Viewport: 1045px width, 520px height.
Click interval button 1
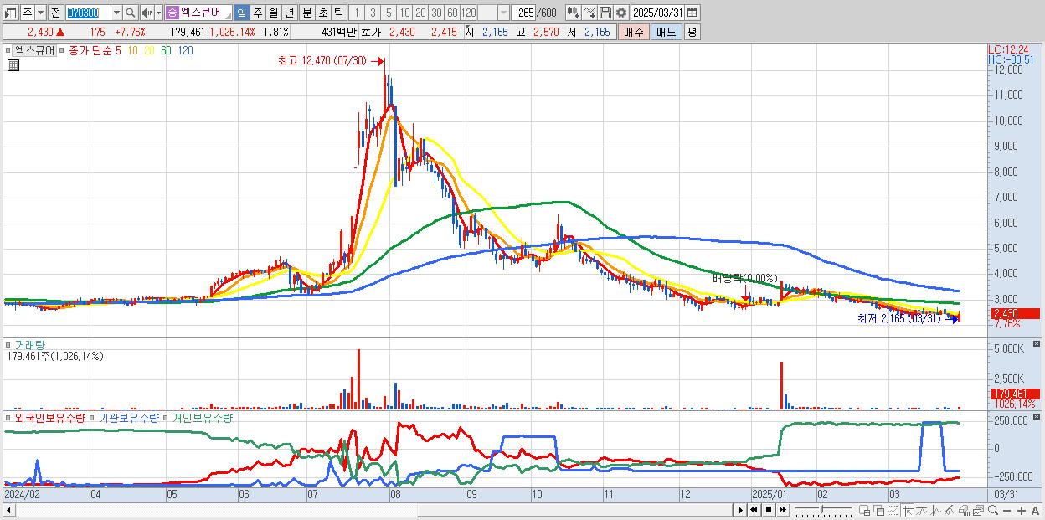click(357, 13)
